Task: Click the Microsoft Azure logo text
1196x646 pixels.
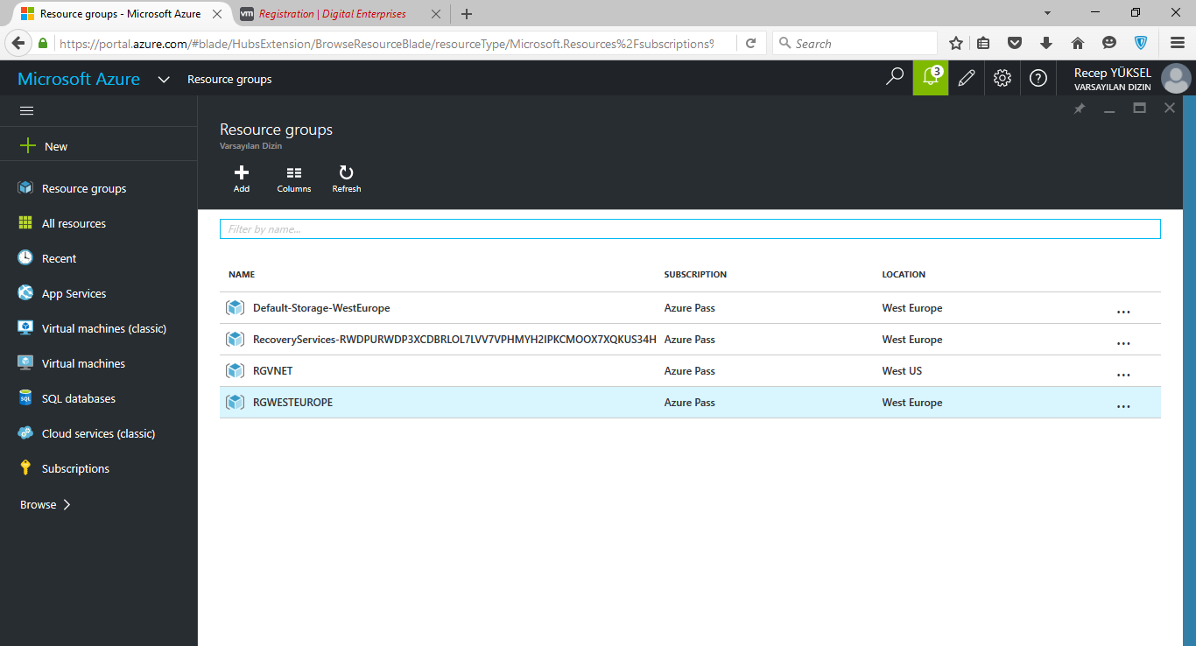Action: tap(79, 79)
